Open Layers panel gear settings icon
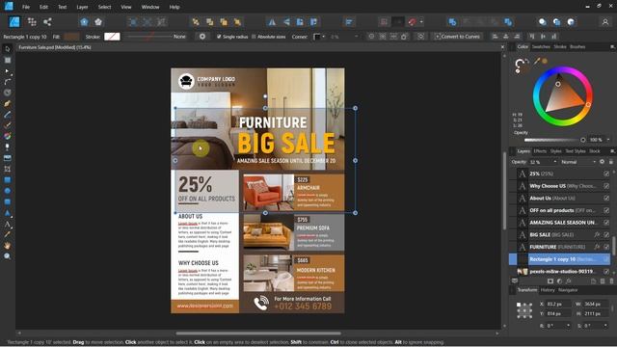The height and width of the screenshot is (347, 617). pyautogui.click(x=602, y=162)
